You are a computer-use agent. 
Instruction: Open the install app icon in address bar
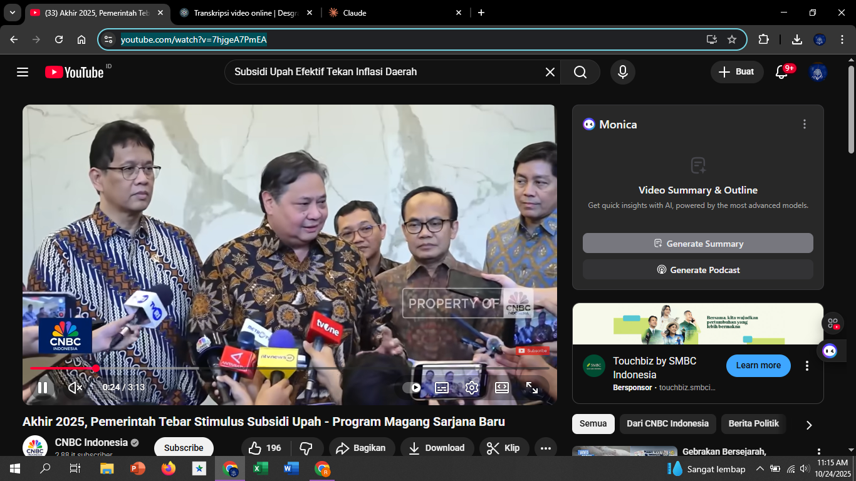pyautogui.click(x=712, y=39)
